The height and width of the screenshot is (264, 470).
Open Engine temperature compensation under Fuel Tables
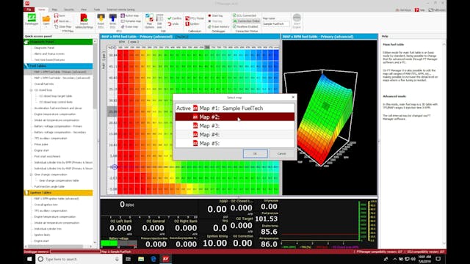click(x=55, y=114)
